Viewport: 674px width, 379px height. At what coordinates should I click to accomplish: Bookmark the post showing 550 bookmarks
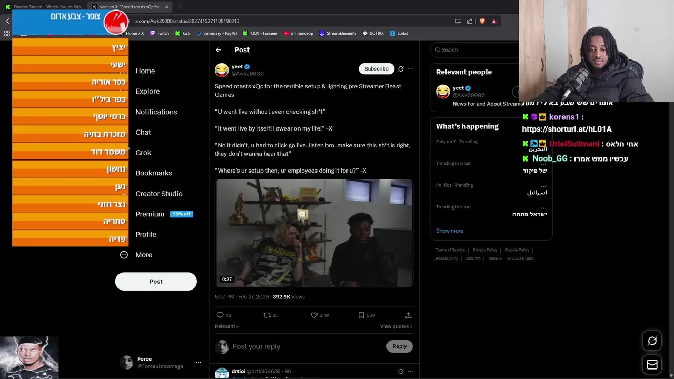361,315
